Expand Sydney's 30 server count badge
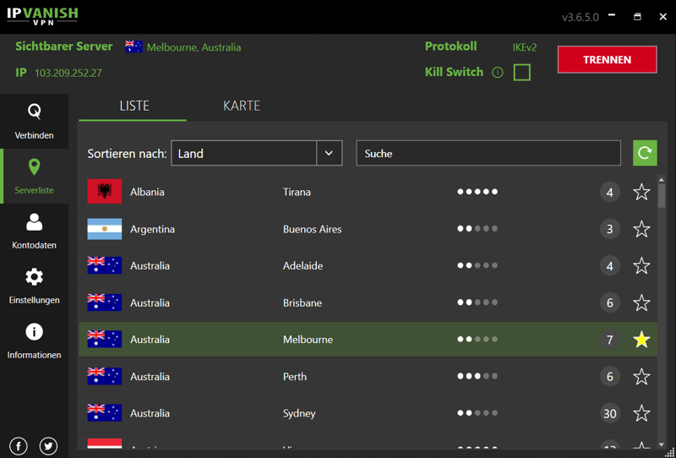This screenshot has height=458, width=676. [609, 413]
